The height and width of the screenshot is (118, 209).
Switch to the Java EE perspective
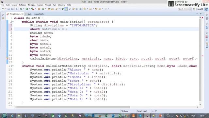click(x=200, y=9)
